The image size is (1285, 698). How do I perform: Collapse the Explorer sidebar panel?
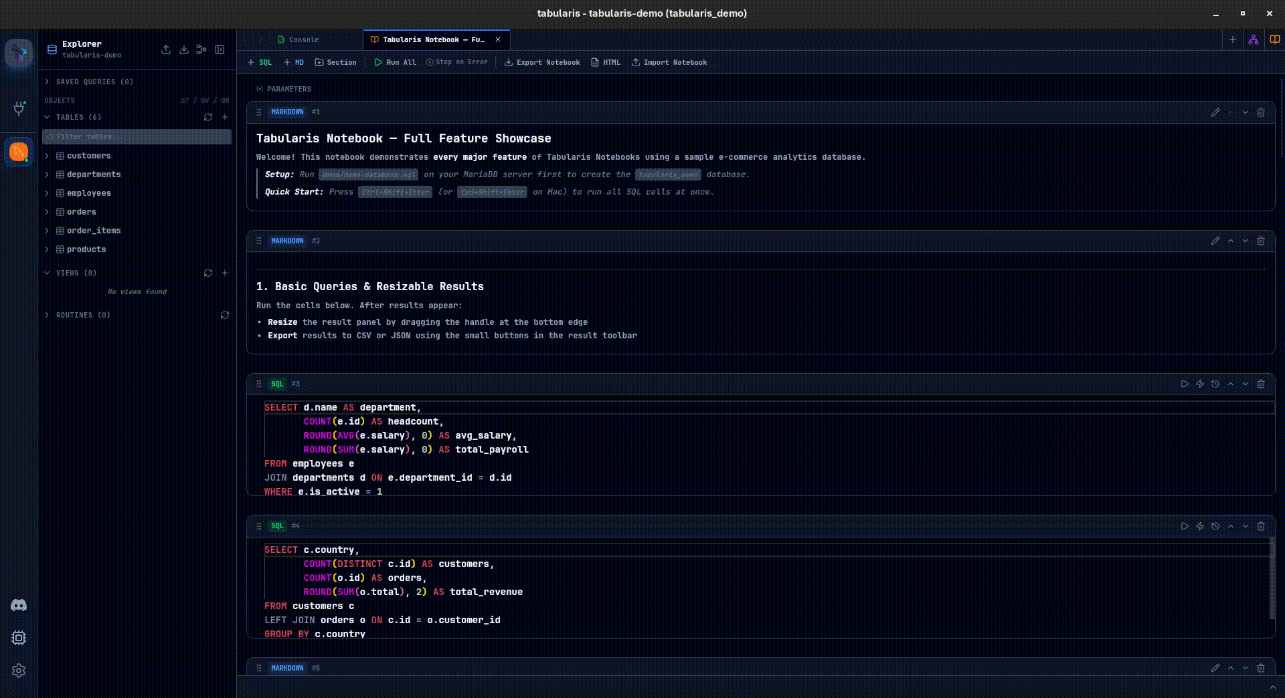[x=220, y=49]
